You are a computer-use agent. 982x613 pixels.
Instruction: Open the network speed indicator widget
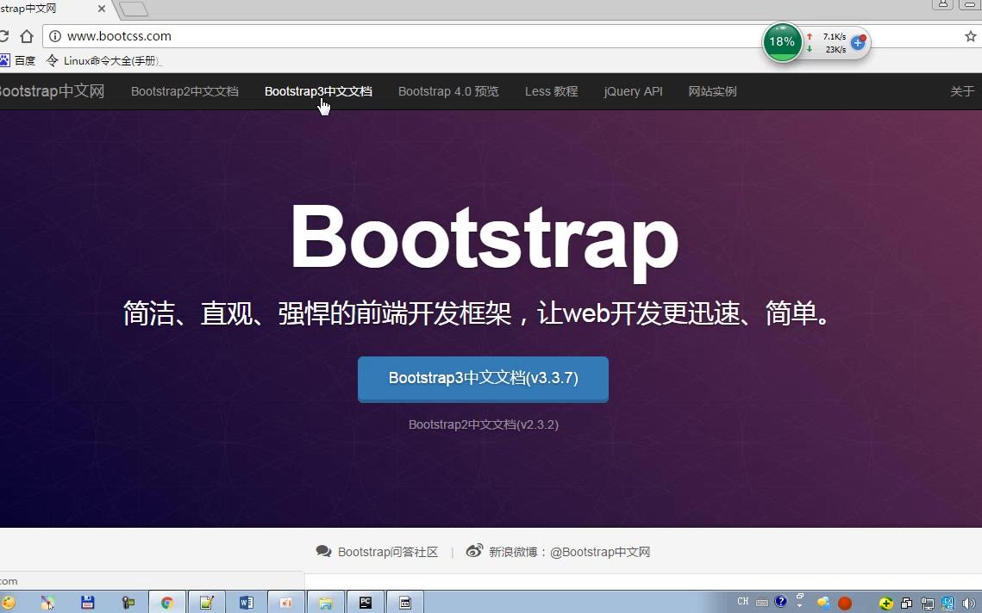833,40
